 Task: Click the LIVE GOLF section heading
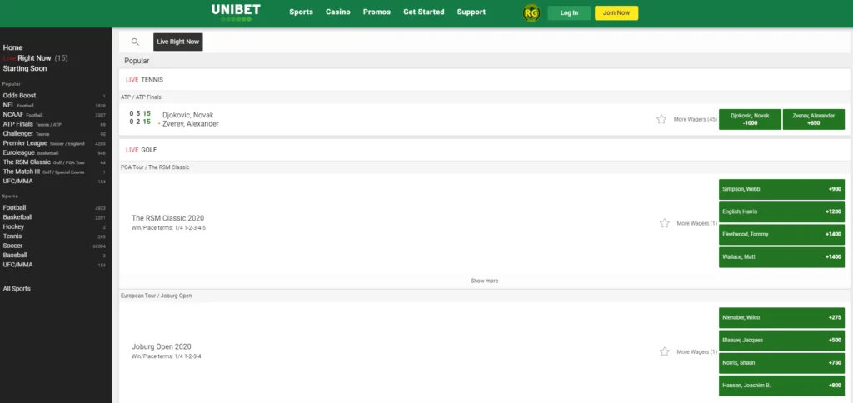coord(142,150)
